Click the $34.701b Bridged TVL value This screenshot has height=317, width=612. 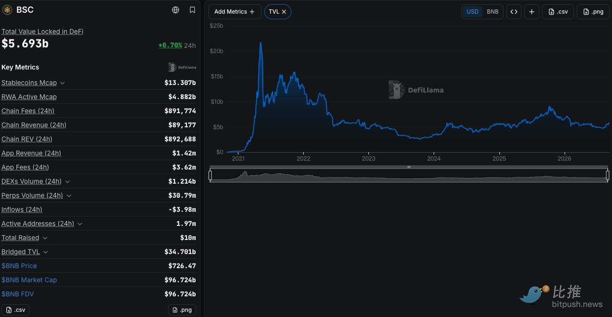coord(180,252)
